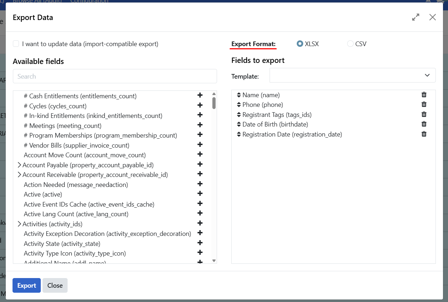Open the "Browse All (Audit)" menu
Viewport: 448px width, 302px height.
tap(38, 1)
